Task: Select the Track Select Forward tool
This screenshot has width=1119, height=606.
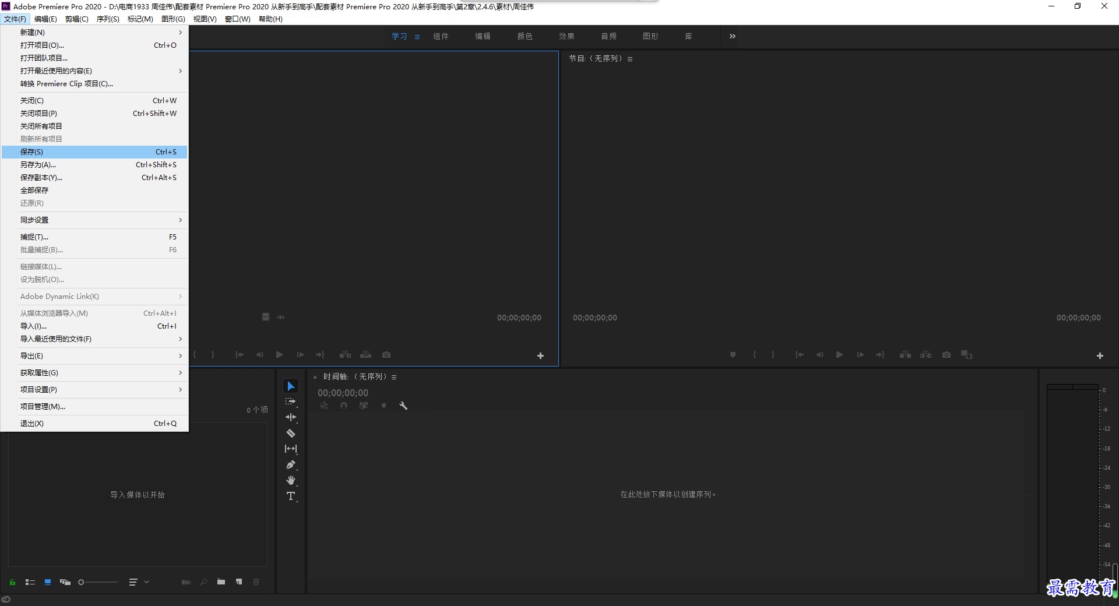Action: click(291, 402)
